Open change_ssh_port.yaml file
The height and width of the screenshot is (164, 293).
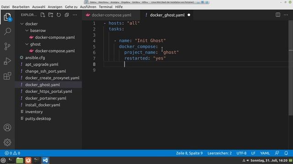(x=45, y=71)
